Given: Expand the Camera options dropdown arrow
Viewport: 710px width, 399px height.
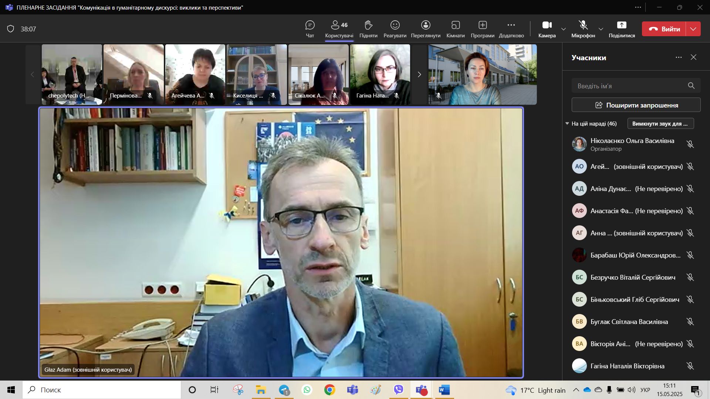Looking at the screenshot, I should click(564, 29).
